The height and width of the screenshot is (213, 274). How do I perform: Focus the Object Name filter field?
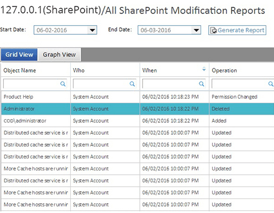click(35, 84)
